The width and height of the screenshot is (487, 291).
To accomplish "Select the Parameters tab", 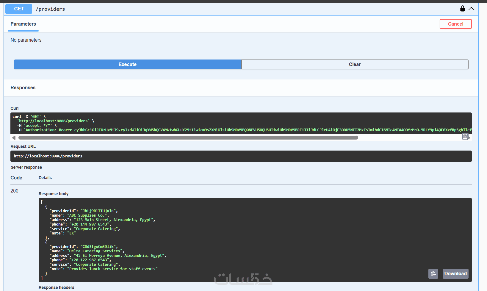I will pyautogui.click(x=23, y=24).
